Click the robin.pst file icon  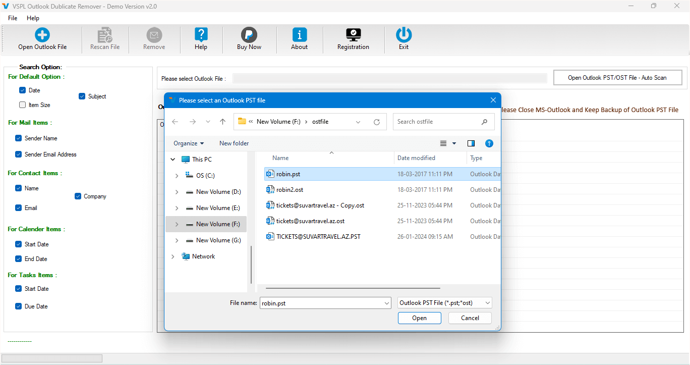pos(270,174)
